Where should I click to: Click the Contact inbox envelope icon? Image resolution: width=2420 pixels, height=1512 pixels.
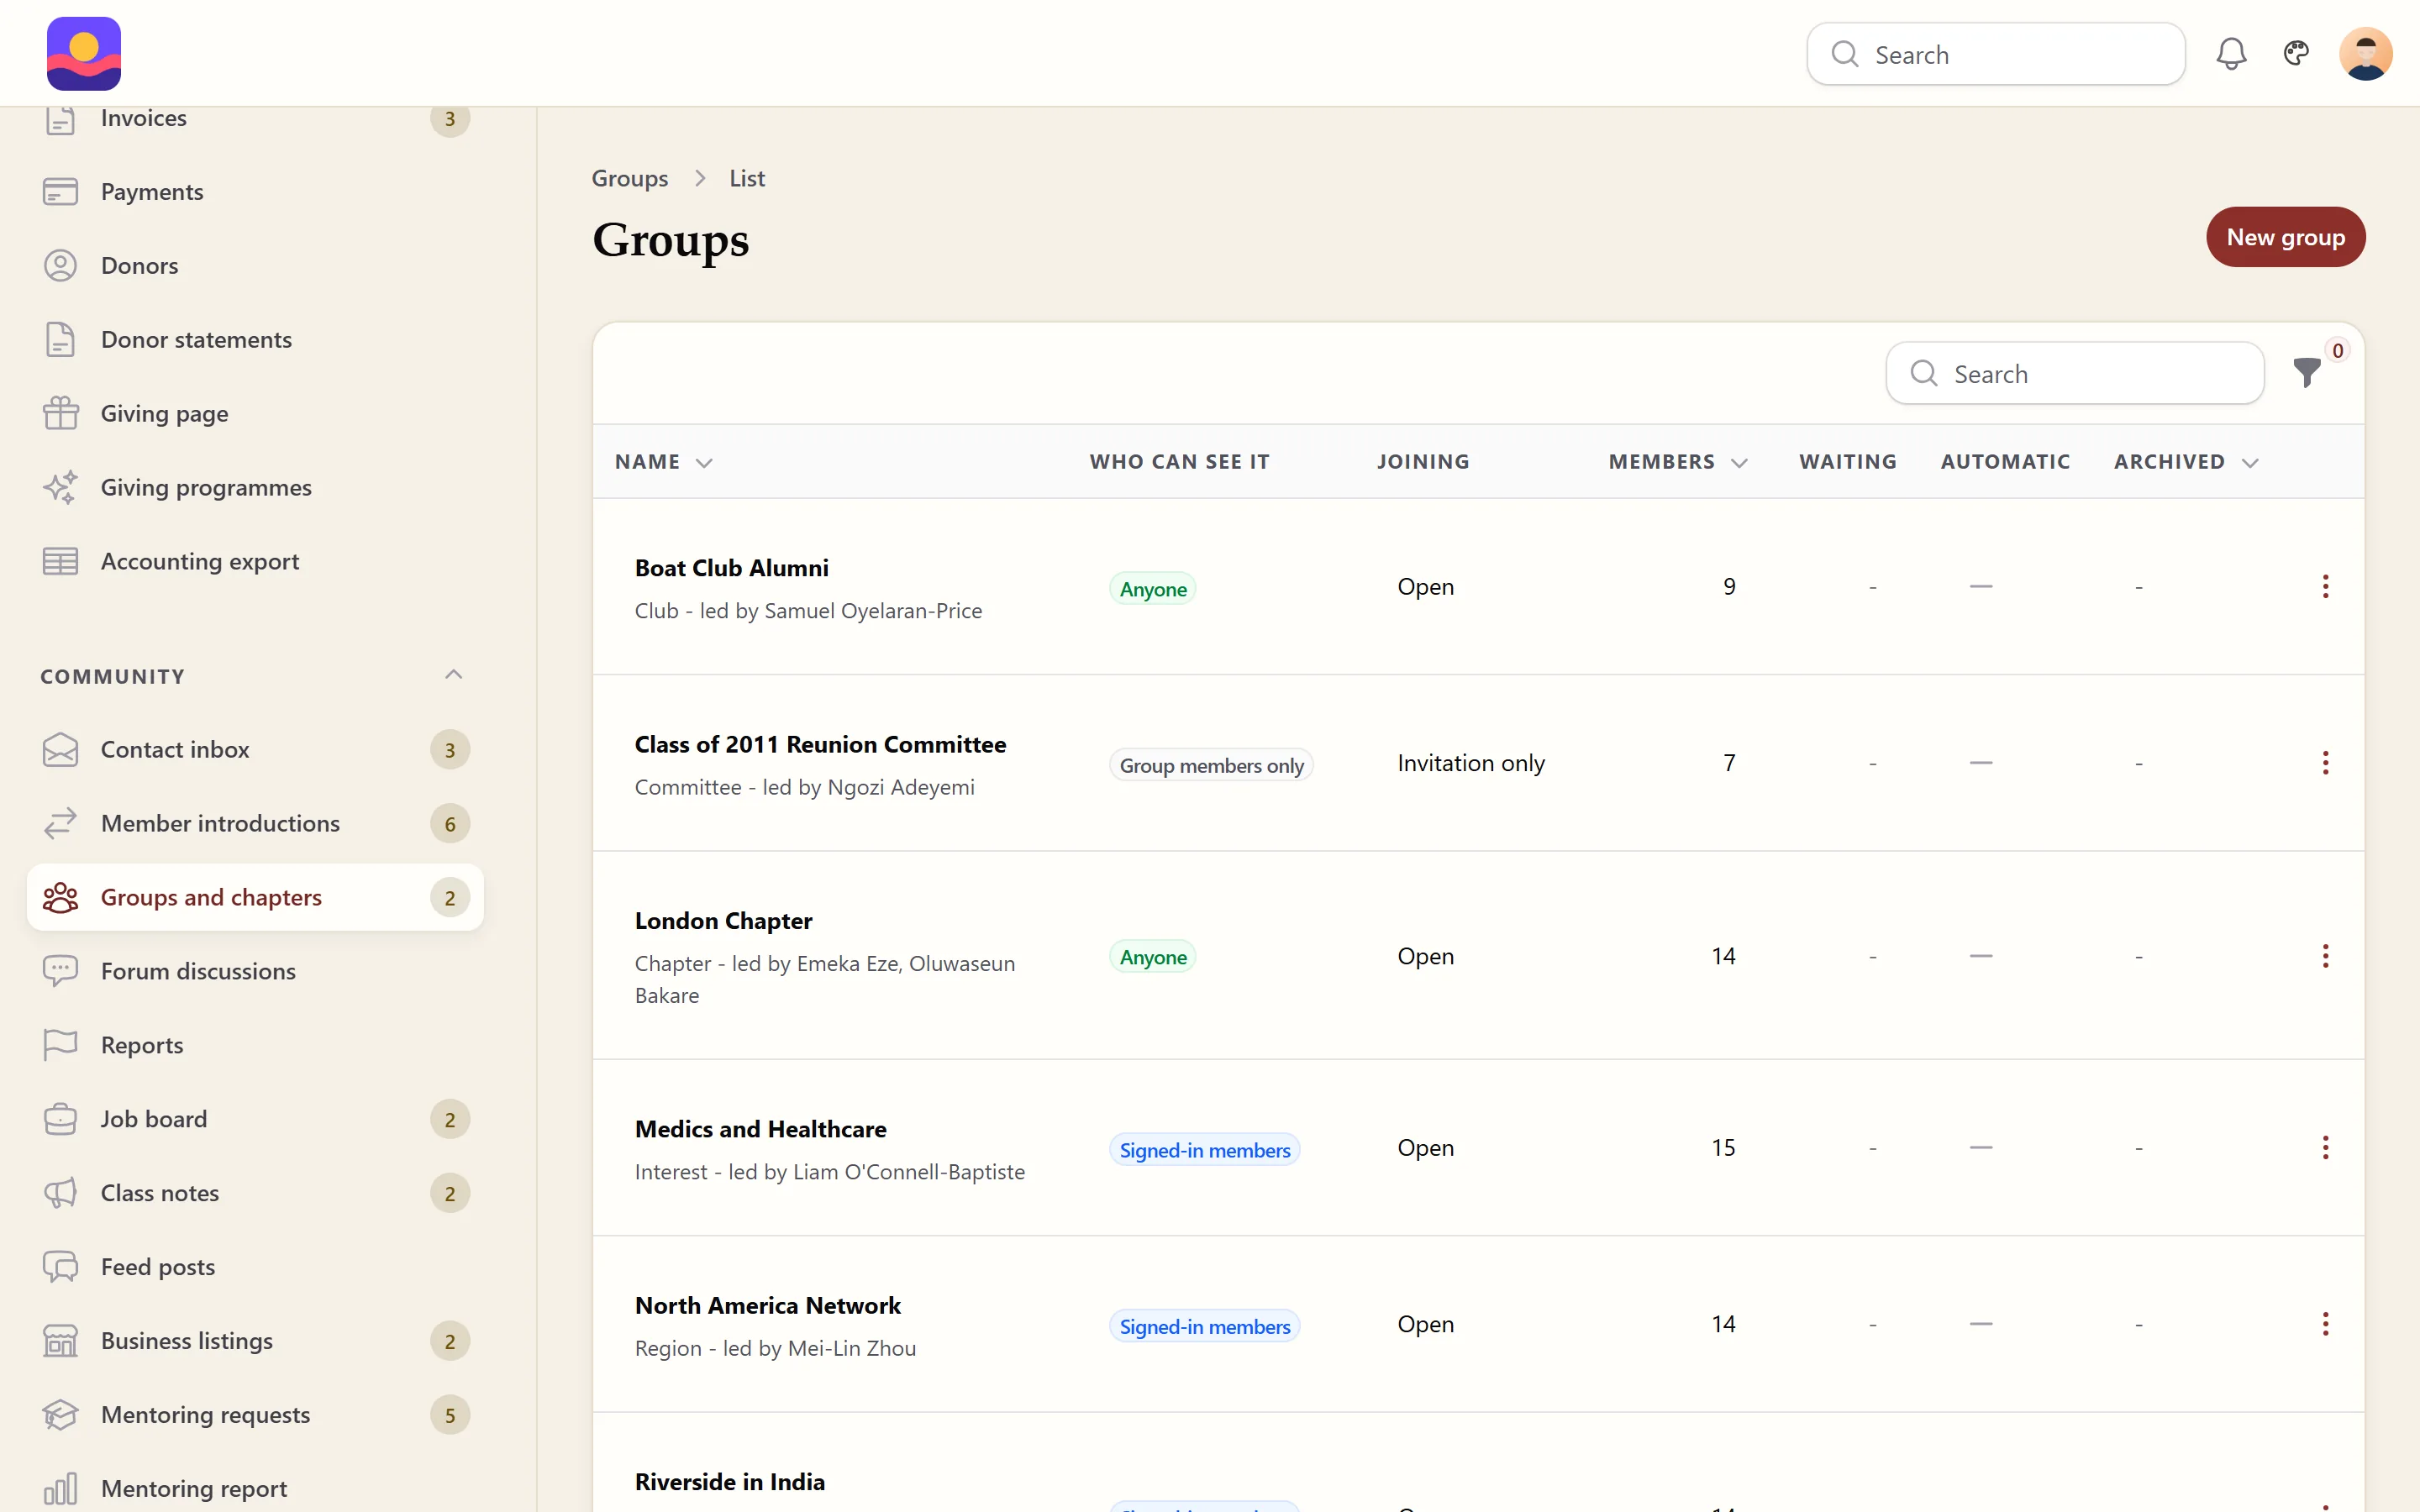[60, 749]
